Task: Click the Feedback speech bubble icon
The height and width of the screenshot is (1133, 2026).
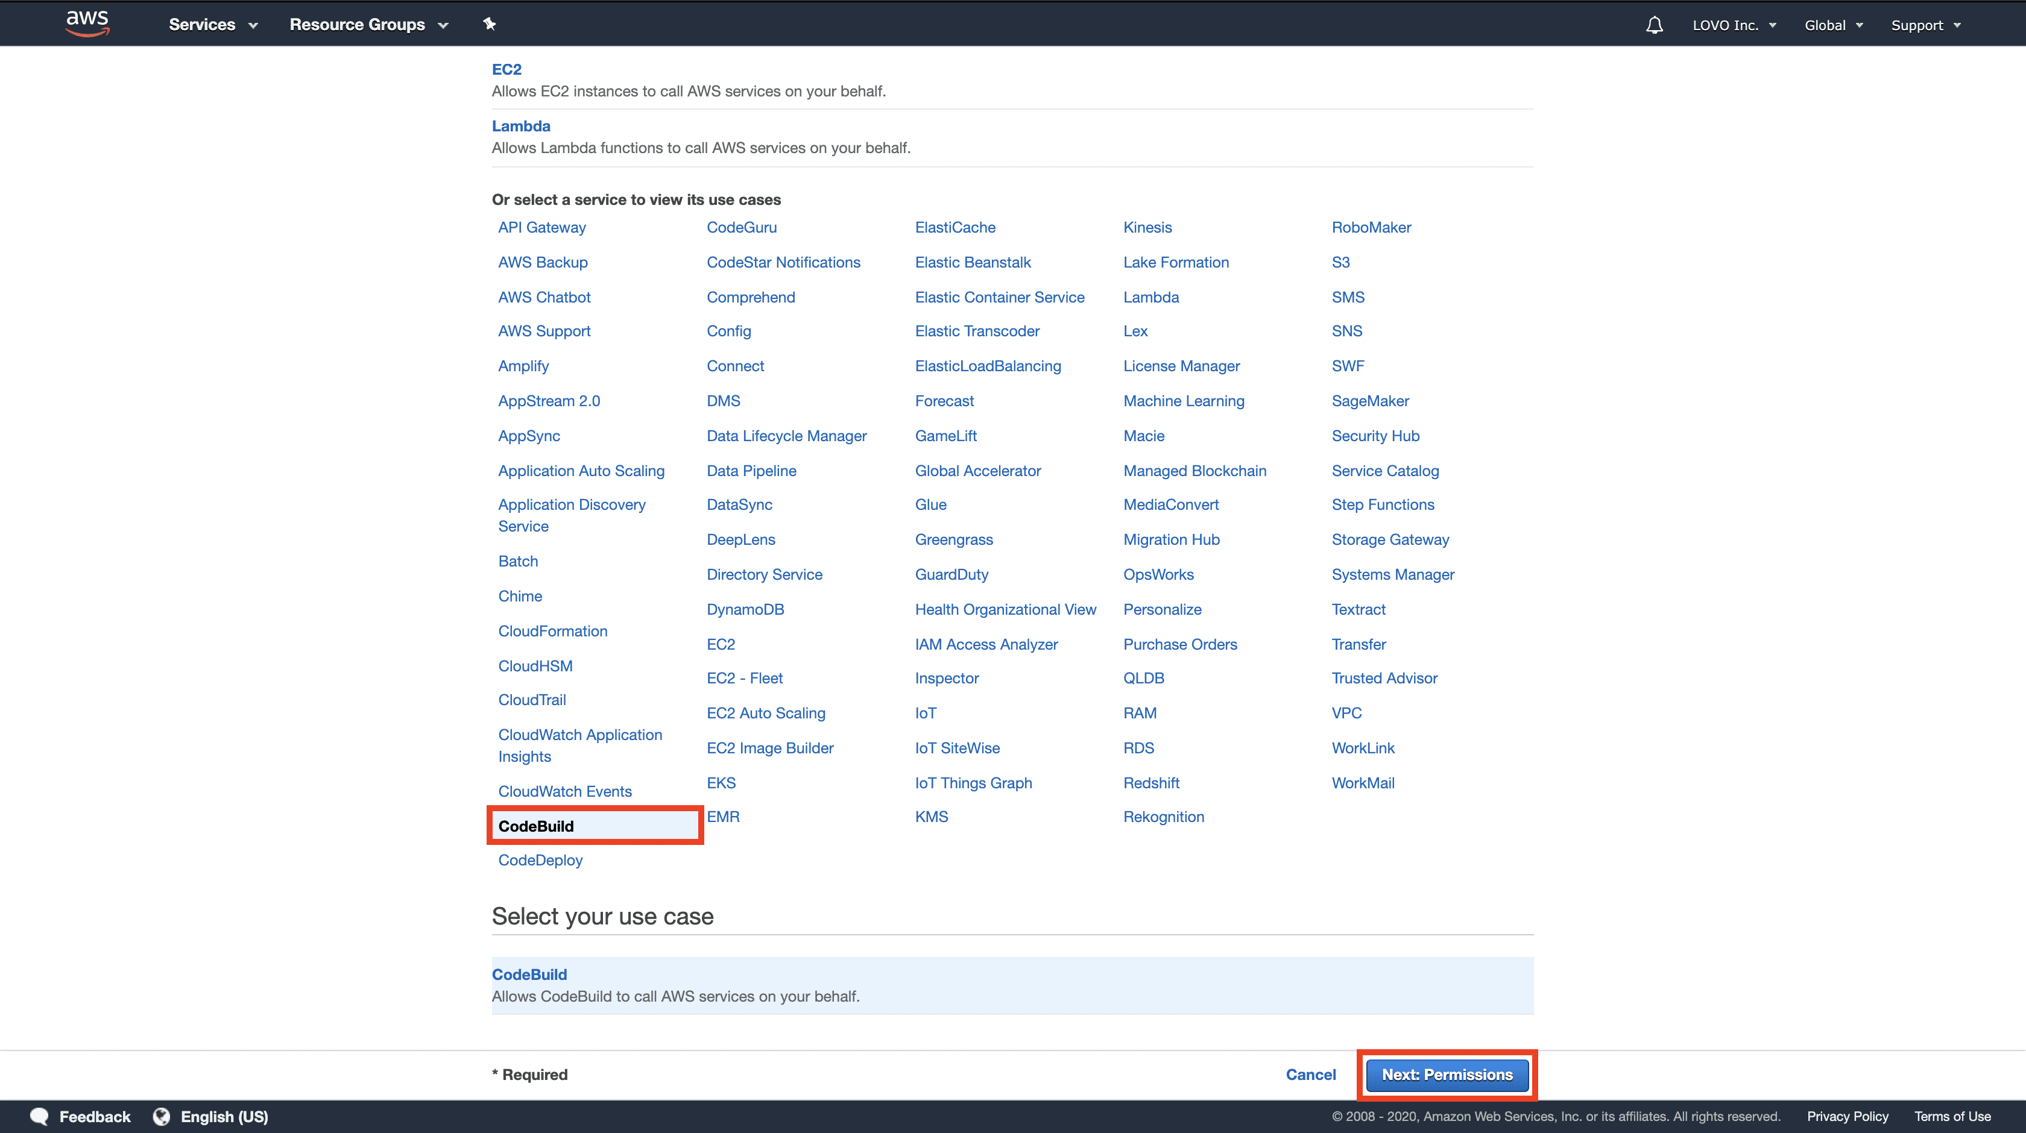Action: (39, 1116)
